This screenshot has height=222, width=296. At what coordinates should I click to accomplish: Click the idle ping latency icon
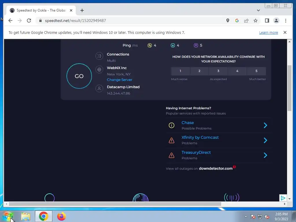point(150,45)
